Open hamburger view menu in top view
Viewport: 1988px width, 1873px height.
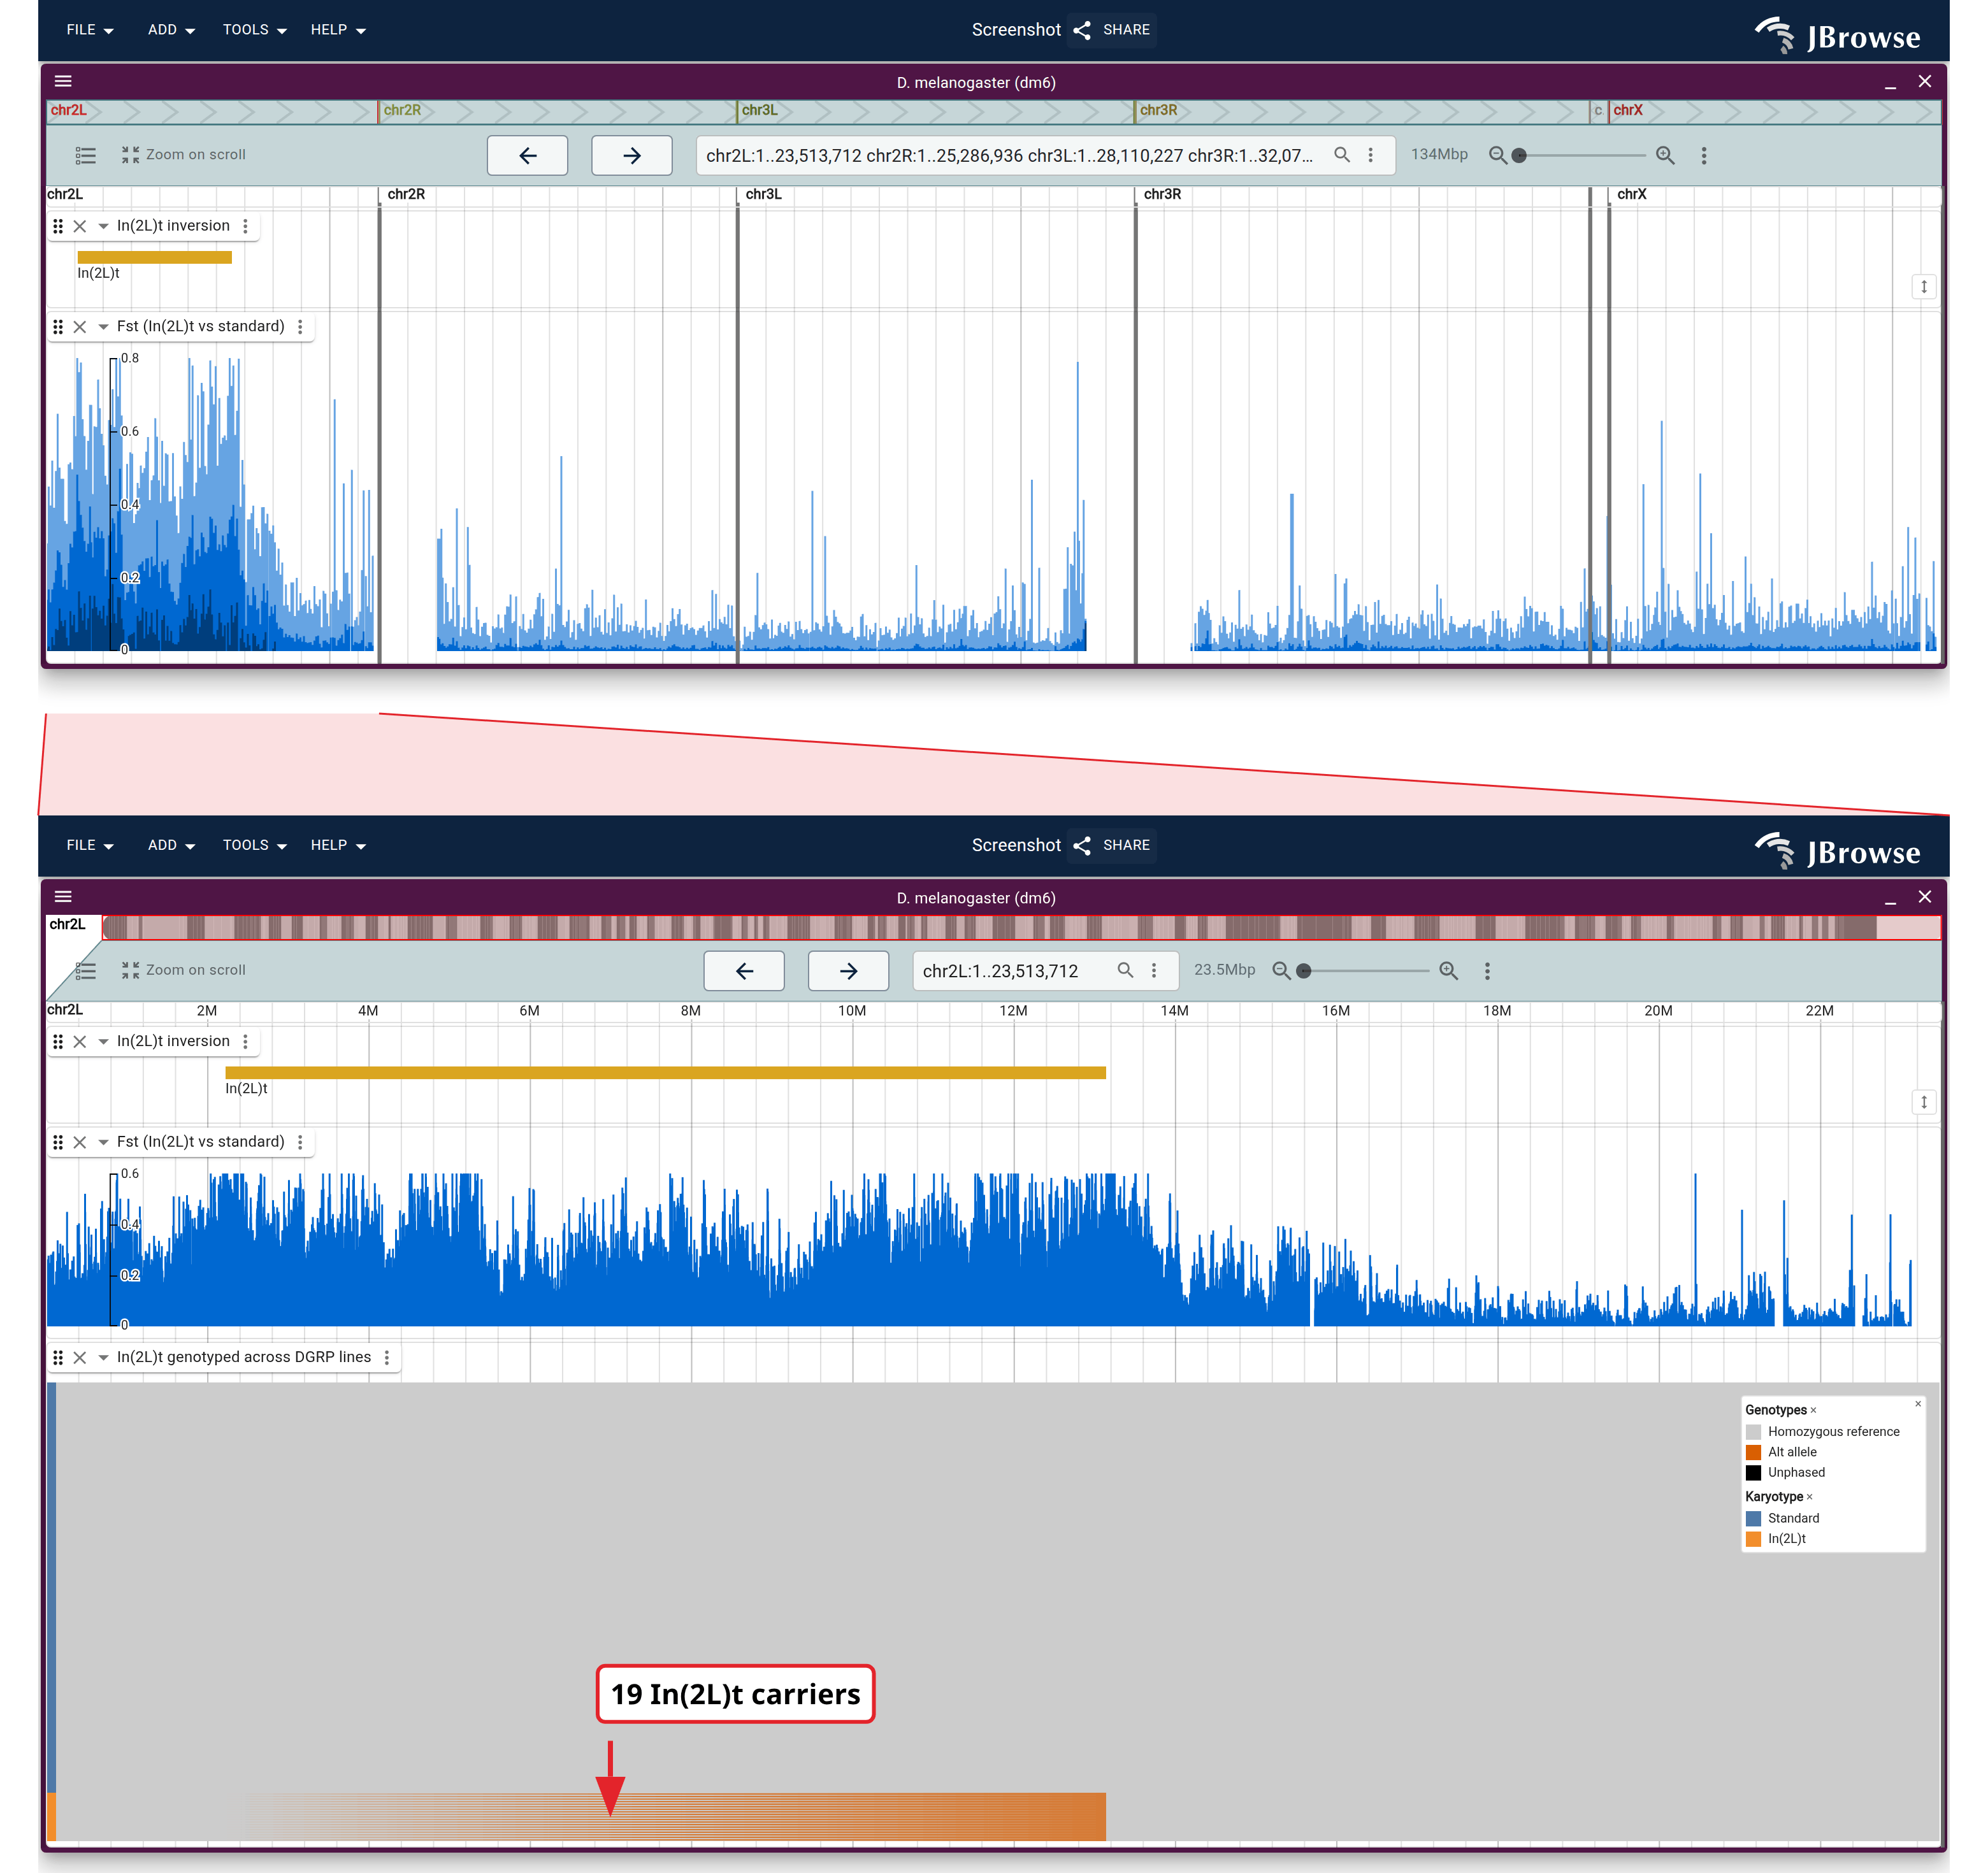[63, 81]
